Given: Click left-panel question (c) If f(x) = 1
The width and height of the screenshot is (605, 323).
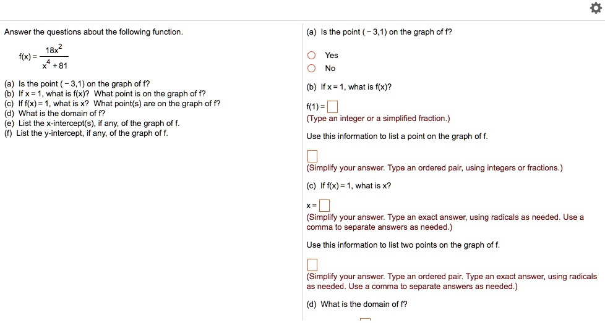Looking at the screenshot, I should [x=112, y=104].
